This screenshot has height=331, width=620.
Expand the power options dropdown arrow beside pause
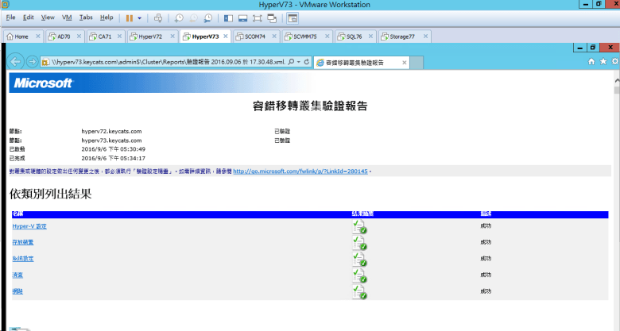pos(140,17)
